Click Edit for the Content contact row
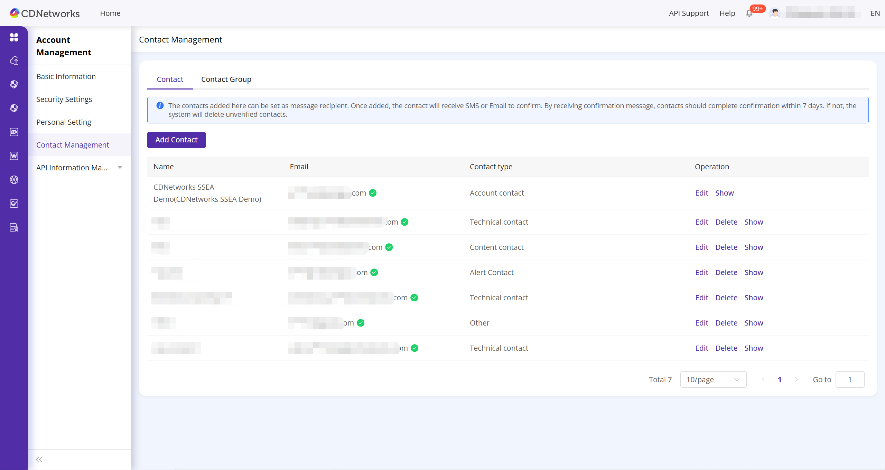Image resolution: width=885 pixels, height=470 pixels. point(701,247)
